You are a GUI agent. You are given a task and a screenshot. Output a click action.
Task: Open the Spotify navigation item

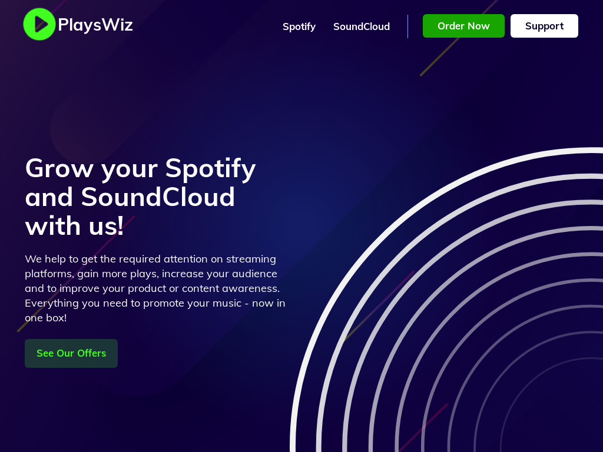(x=299, y=26)
